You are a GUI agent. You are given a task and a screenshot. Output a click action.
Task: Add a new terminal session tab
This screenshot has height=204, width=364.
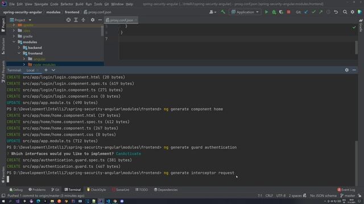click(x=46, y=70)
